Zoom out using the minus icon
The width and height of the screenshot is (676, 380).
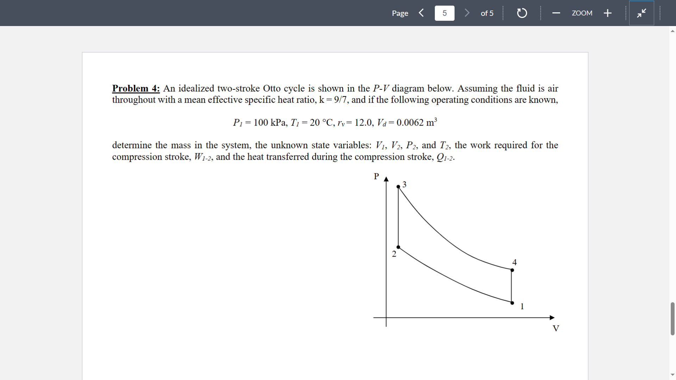556,13
